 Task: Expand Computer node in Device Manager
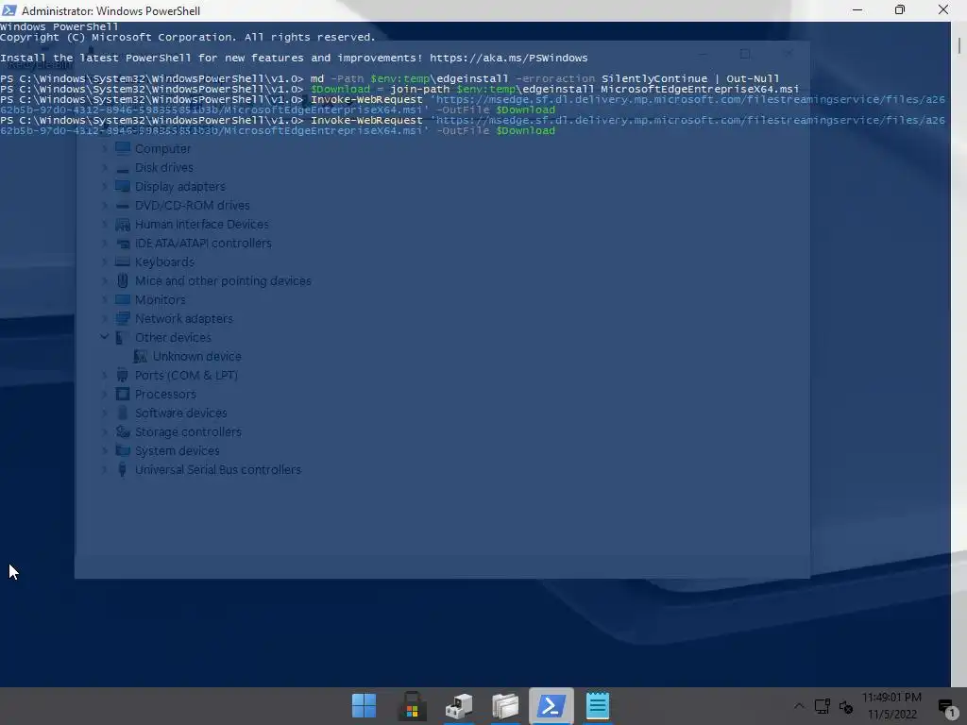pyautogui.click(x=104, y=148)
